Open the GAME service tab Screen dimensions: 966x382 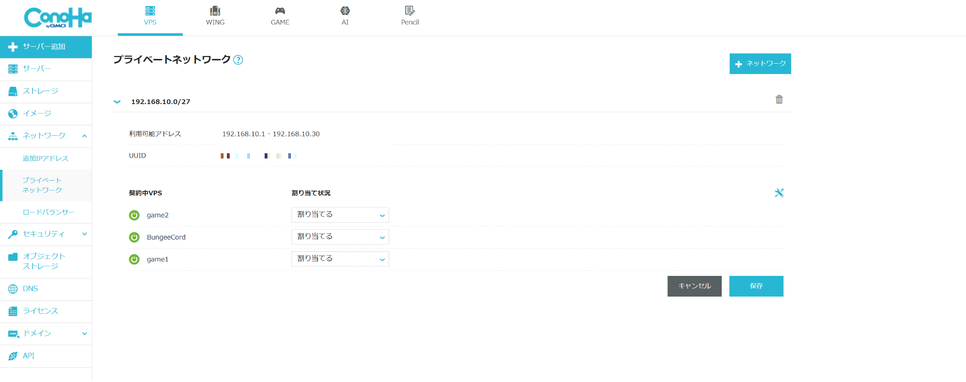280,16
